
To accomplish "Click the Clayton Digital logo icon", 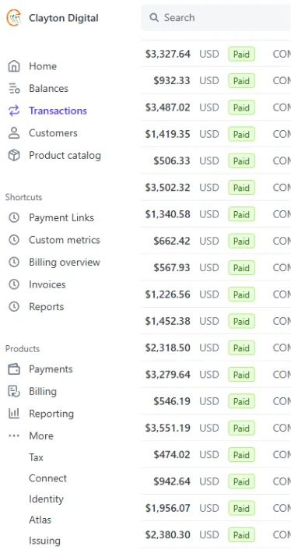I will pyautogui.click(x=14, y=18).
